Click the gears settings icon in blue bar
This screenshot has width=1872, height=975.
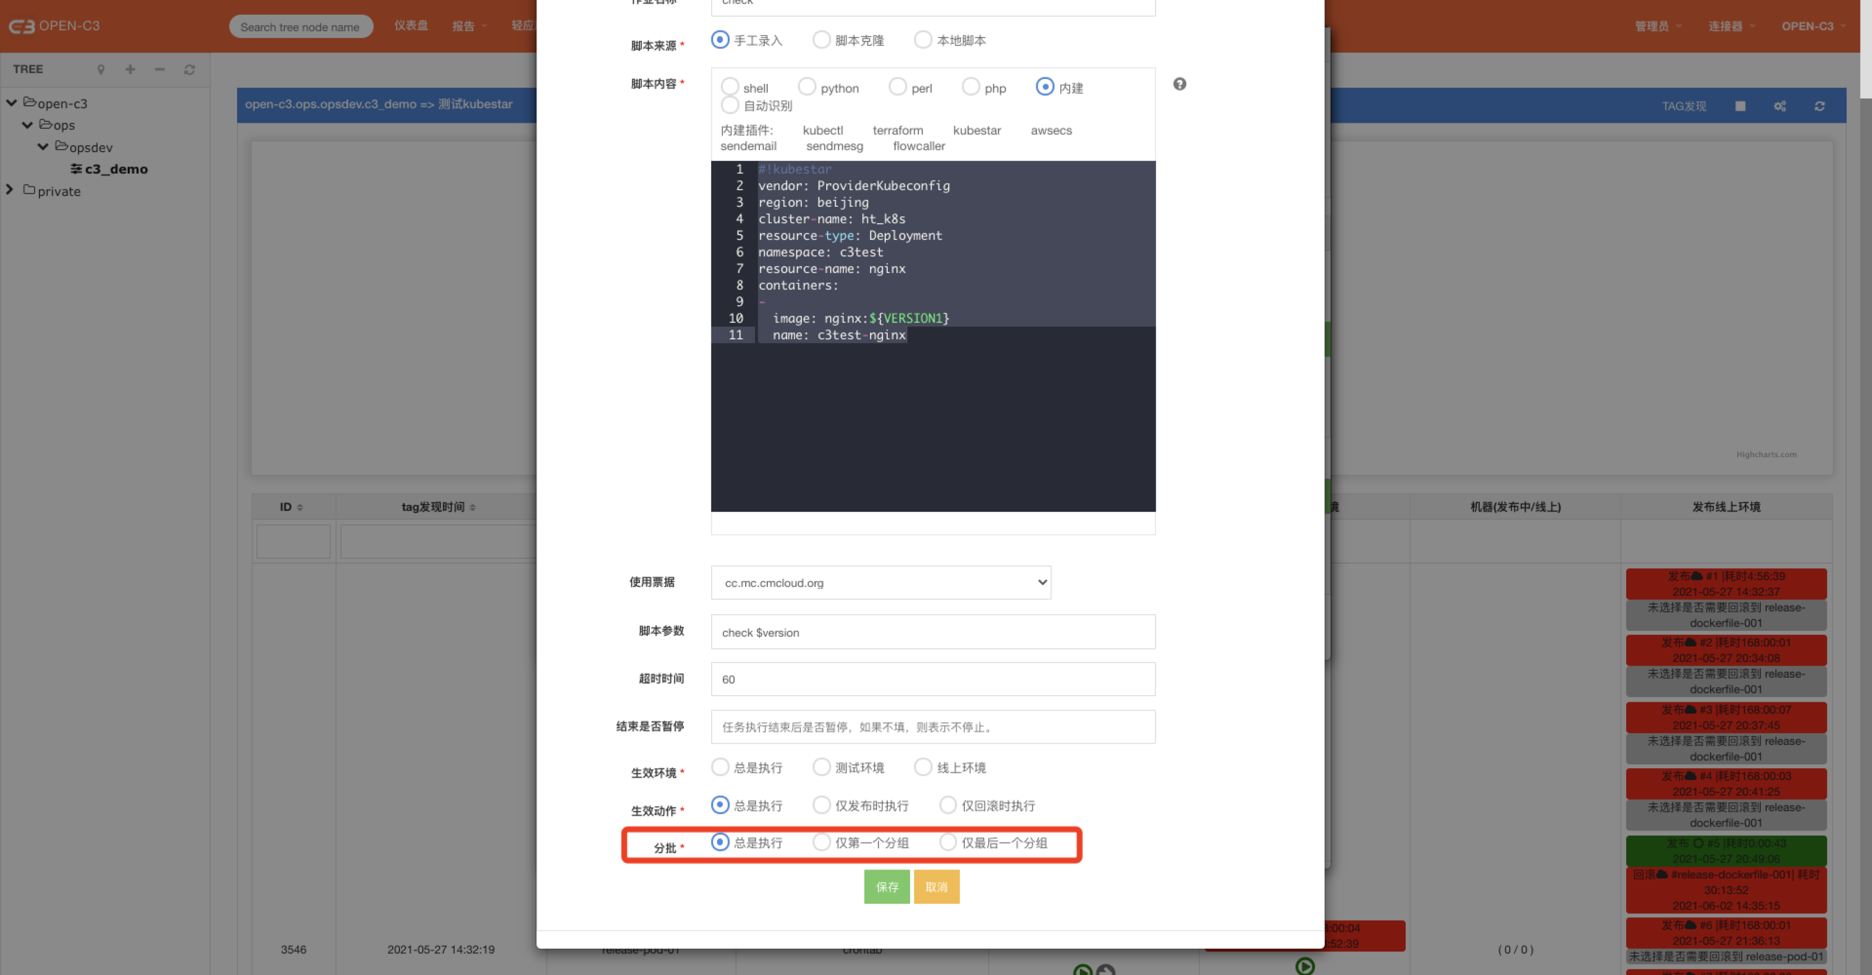point(1780,106)
